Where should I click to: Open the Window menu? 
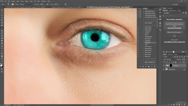(x=43, y=1)
